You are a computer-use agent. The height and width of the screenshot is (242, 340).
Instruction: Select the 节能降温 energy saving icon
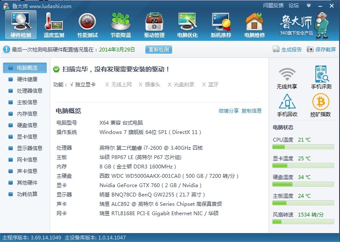(x=120, y=25)
